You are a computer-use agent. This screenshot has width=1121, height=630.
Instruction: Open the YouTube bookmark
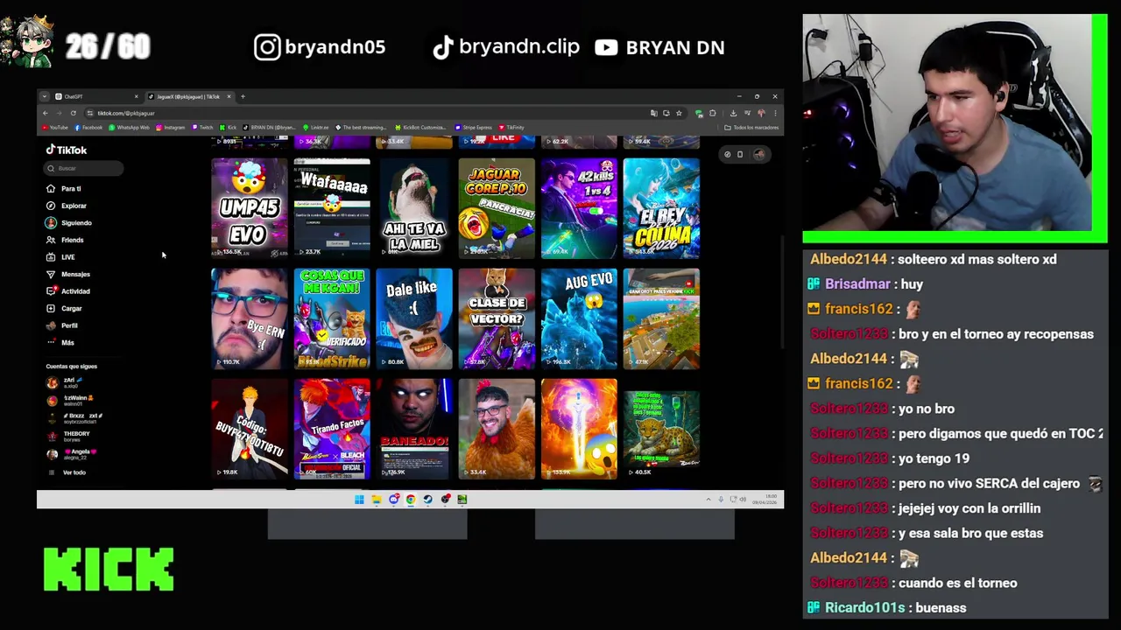coord(55,128)
